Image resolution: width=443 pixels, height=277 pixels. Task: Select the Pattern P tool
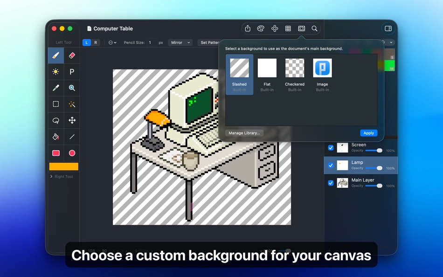(x=72, y=72)
